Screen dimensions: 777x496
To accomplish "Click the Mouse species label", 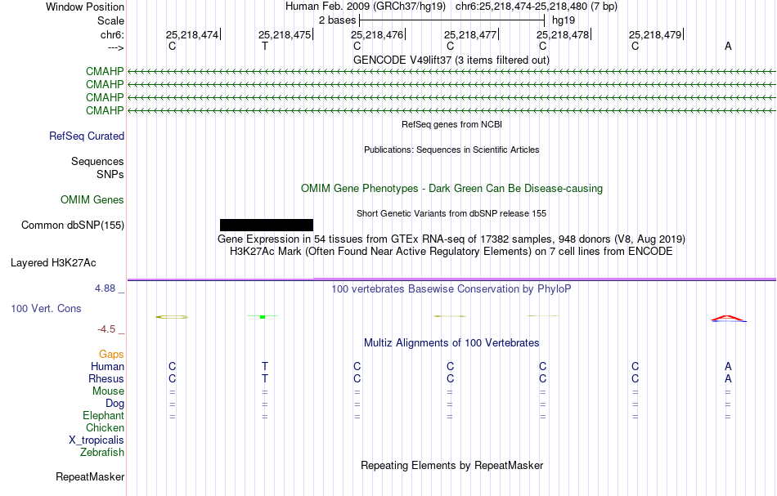I will point(108,391).
